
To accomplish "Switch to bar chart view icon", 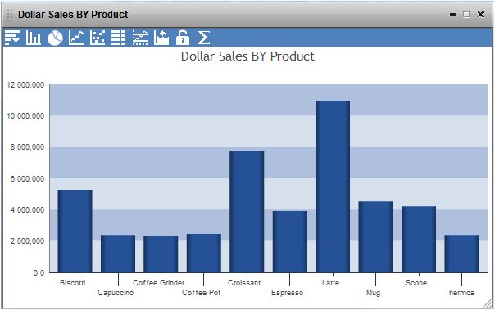I will click(34, 38).
